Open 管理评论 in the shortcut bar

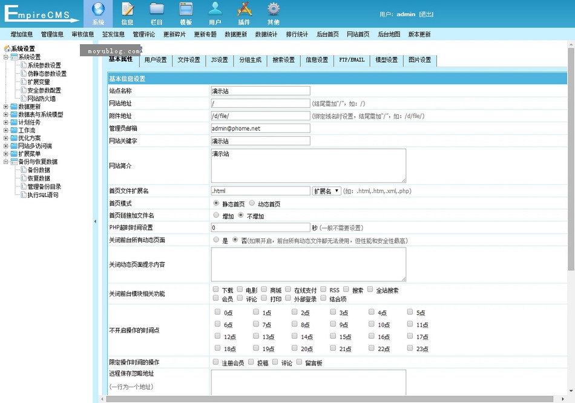144,34
